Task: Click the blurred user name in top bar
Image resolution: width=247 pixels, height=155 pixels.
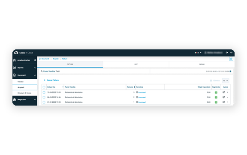Action: pos(214,53)
